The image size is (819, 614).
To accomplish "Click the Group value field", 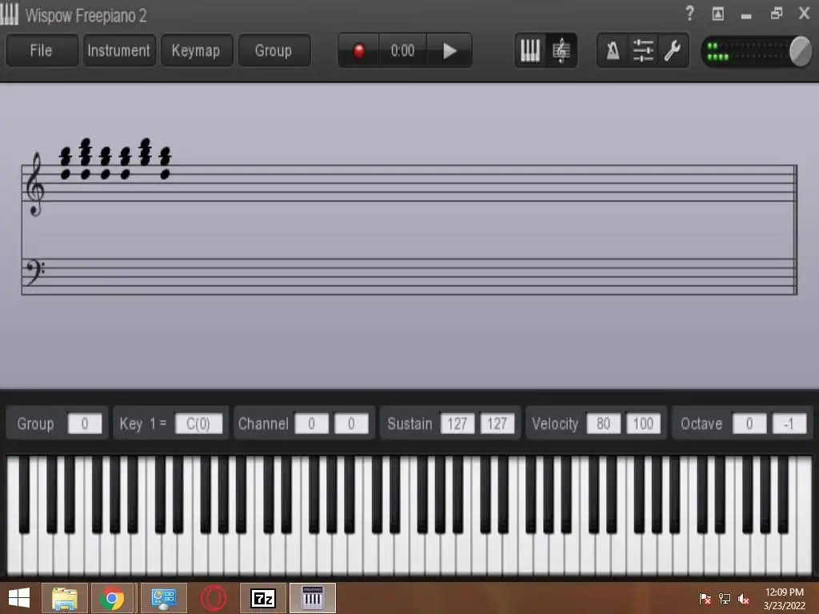I will pyautogui.click(x=85, y=424).
